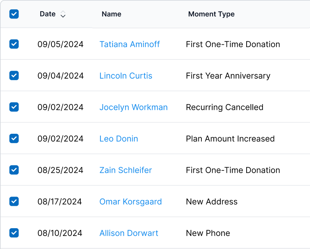Open Leo Donin's record link
This screenshot has width=310, height=249.
pos(119,139)
